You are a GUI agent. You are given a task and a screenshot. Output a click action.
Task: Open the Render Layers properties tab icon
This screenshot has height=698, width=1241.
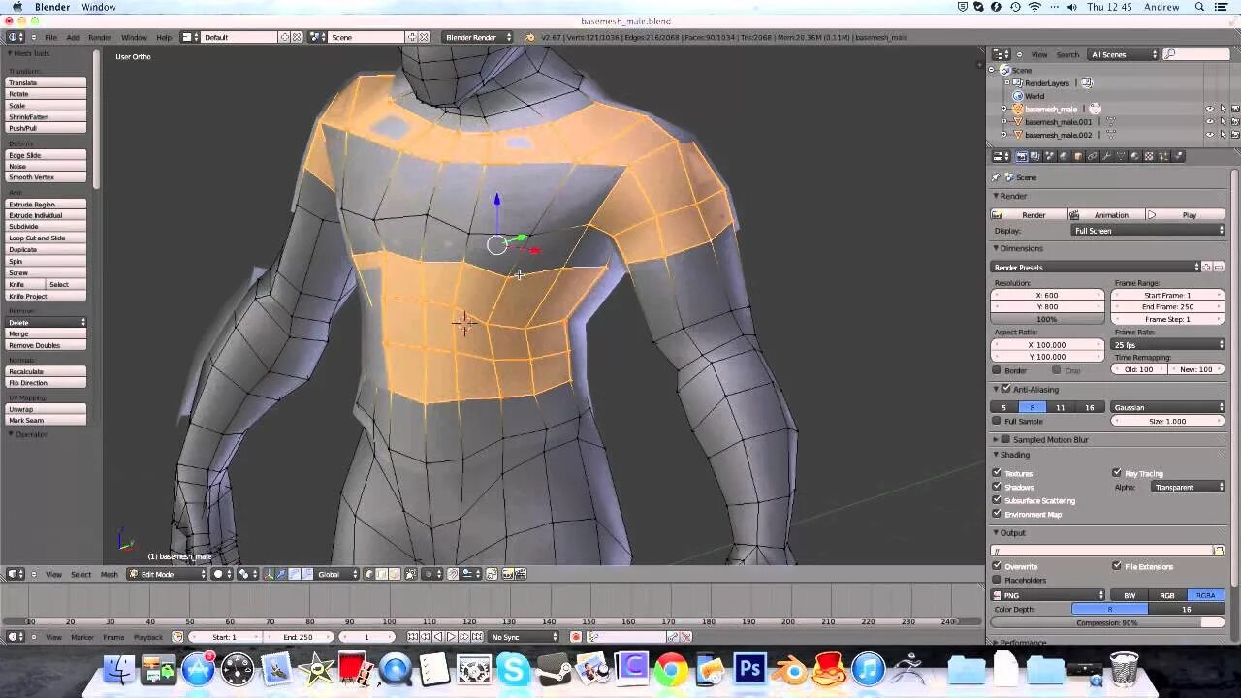pos(1035,156)
